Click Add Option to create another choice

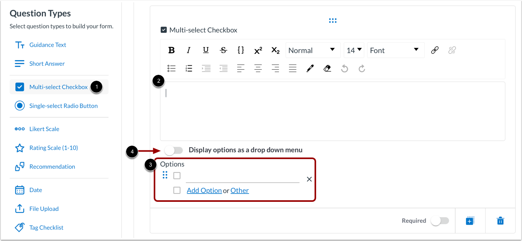pyautogui.click(x=204, y=190)
